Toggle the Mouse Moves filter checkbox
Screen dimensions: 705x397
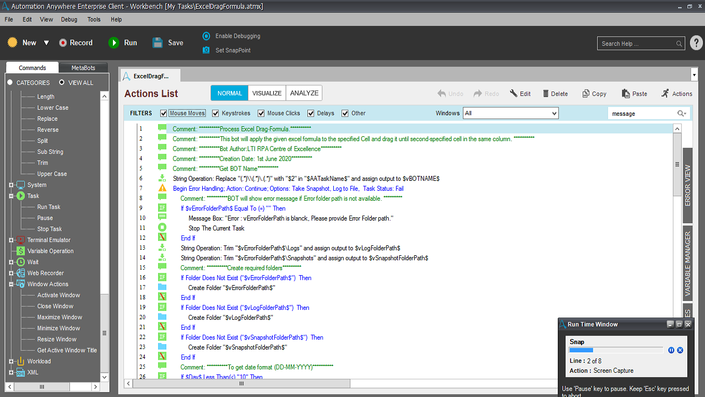(164, 114)
